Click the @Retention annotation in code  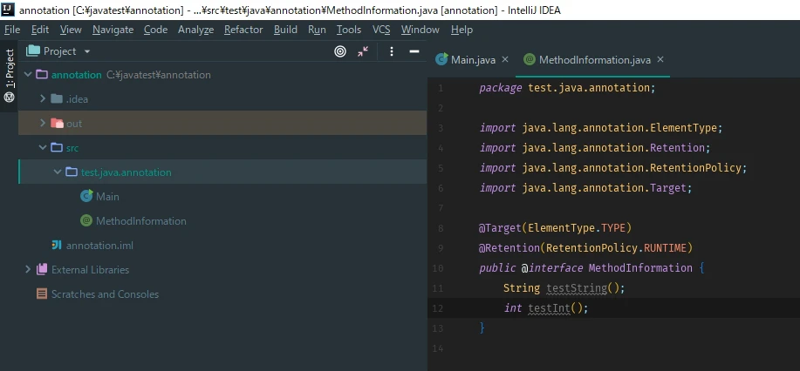click(x=509, y=247)
